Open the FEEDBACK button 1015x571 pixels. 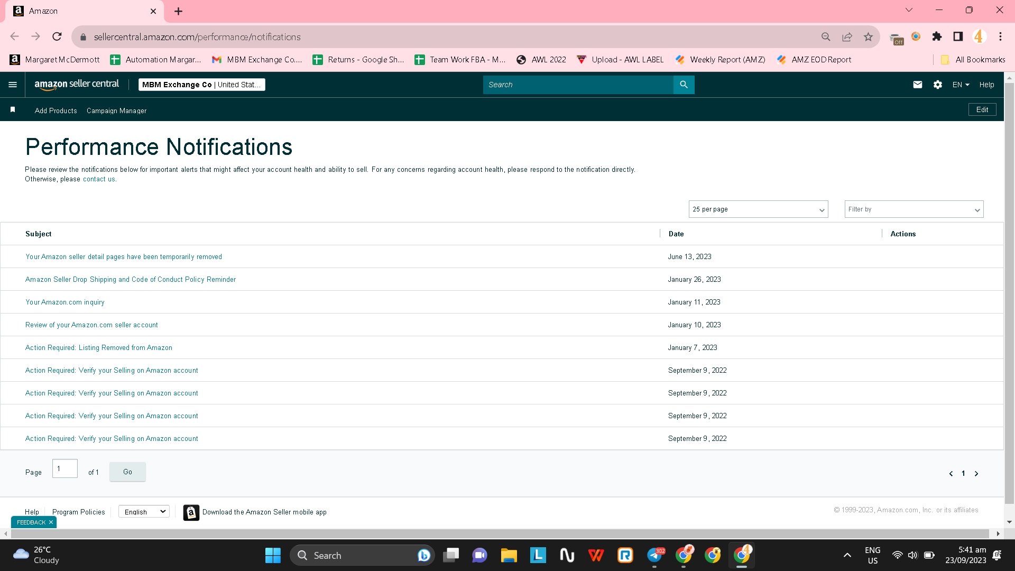(31, 522)
